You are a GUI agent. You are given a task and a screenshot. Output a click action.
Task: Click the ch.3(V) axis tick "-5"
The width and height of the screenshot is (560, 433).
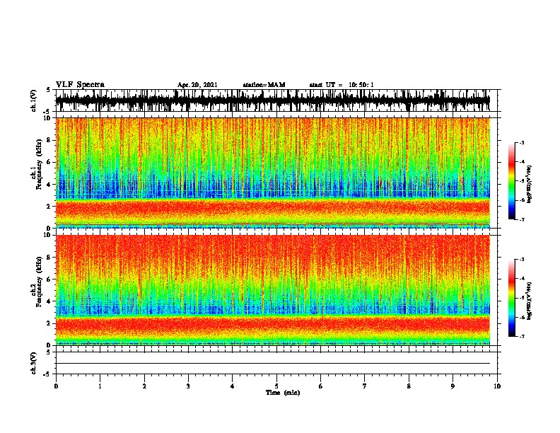click(47, 374)
